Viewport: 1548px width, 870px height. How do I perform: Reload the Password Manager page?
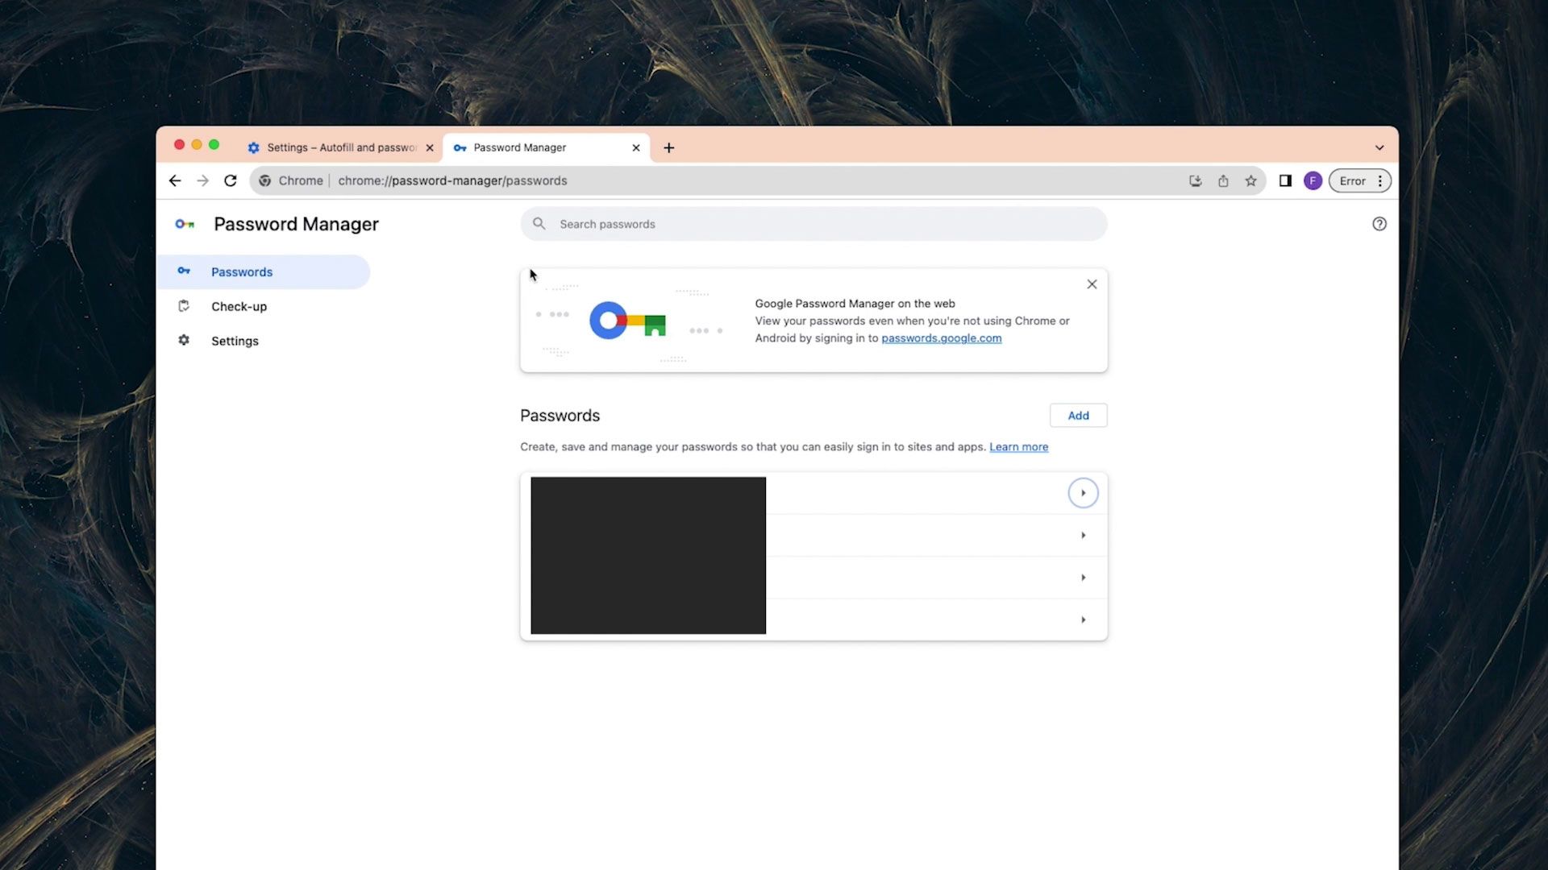pyautogui.click(x=231, y=180)
